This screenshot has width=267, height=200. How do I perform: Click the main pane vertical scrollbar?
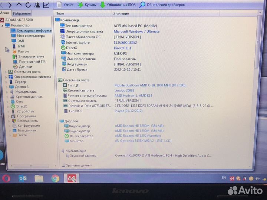point(258,41)
